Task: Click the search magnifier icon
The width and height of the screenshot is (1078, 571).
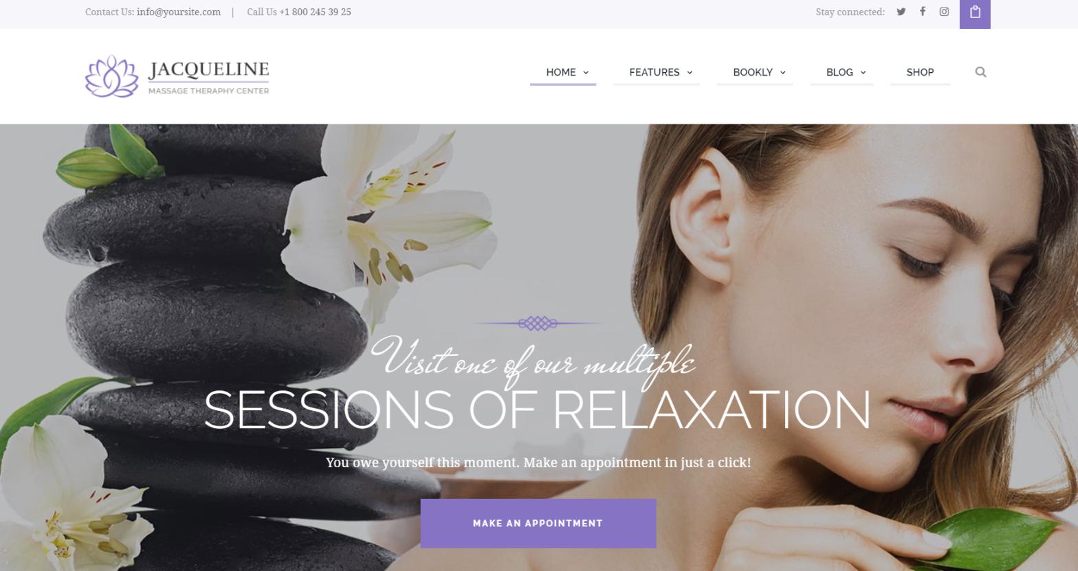Action: coord(981,72)
